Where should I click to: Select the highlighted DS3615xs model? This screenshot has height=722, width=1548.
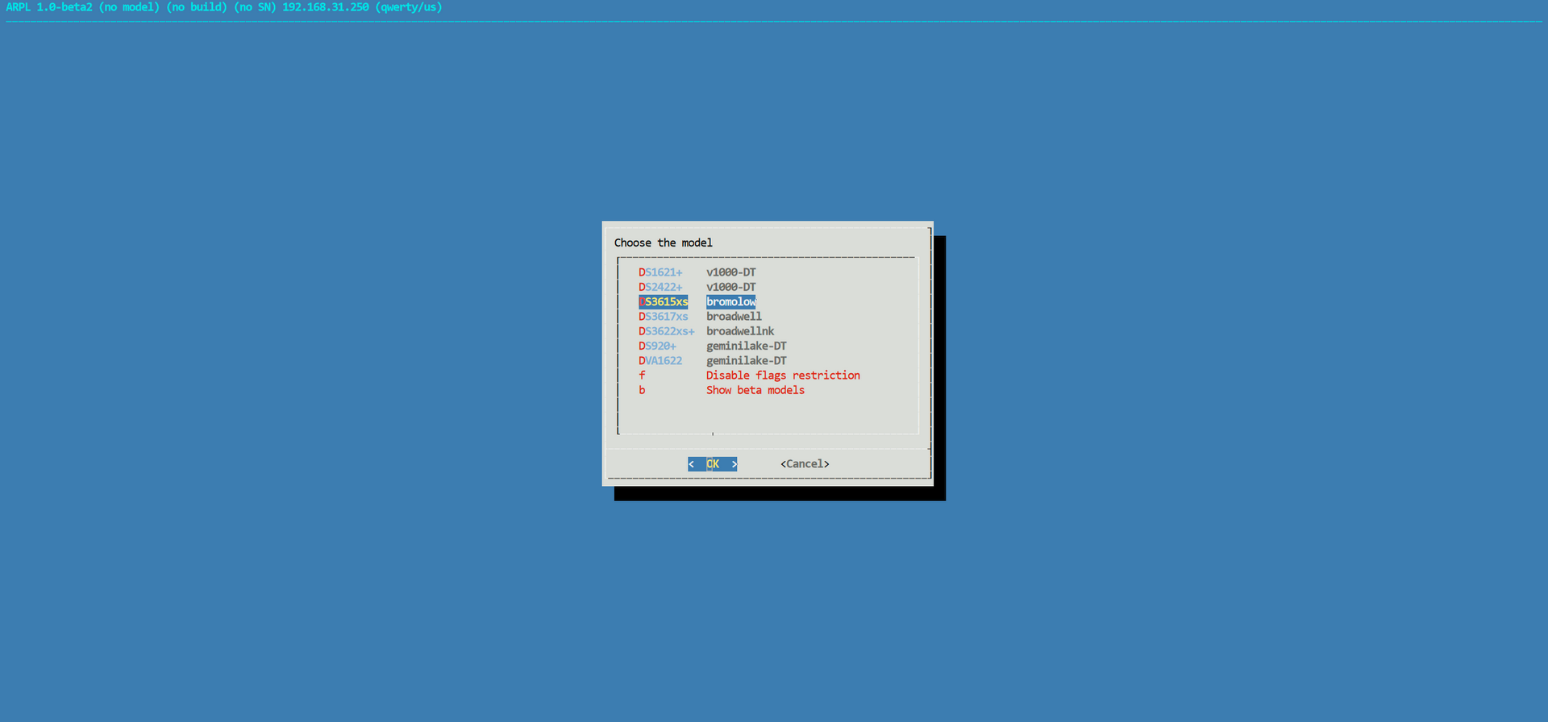(697, 302)
